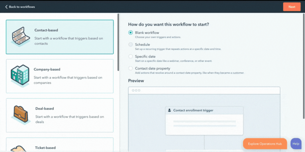Go Back to workflows
Viewport: 305px width, 152px height.
pos(20,7)
